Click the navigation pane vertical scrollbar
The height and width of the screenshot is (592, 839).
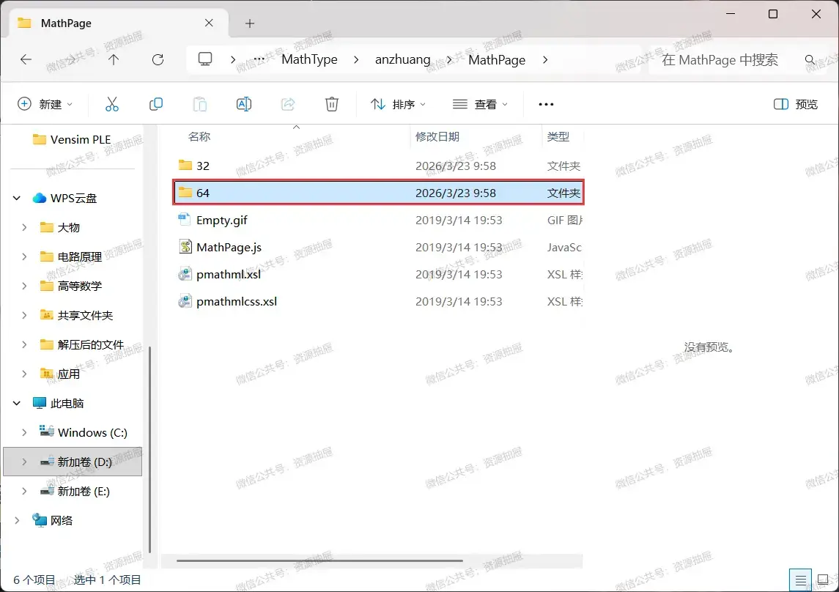click(x=149, y=449)
